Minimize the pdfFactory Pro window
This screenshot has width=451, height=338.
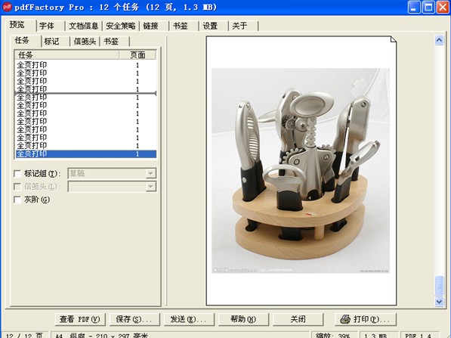[x=414, y=8]
